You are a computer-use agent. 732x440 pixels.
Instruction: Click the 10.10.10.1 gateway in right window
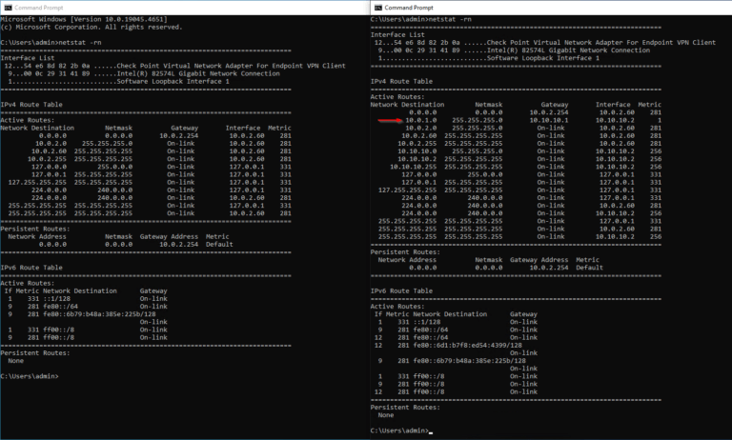548,121
